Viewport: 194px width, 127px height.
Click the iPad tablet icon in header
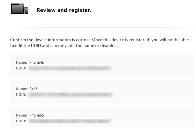coord(17,8)
